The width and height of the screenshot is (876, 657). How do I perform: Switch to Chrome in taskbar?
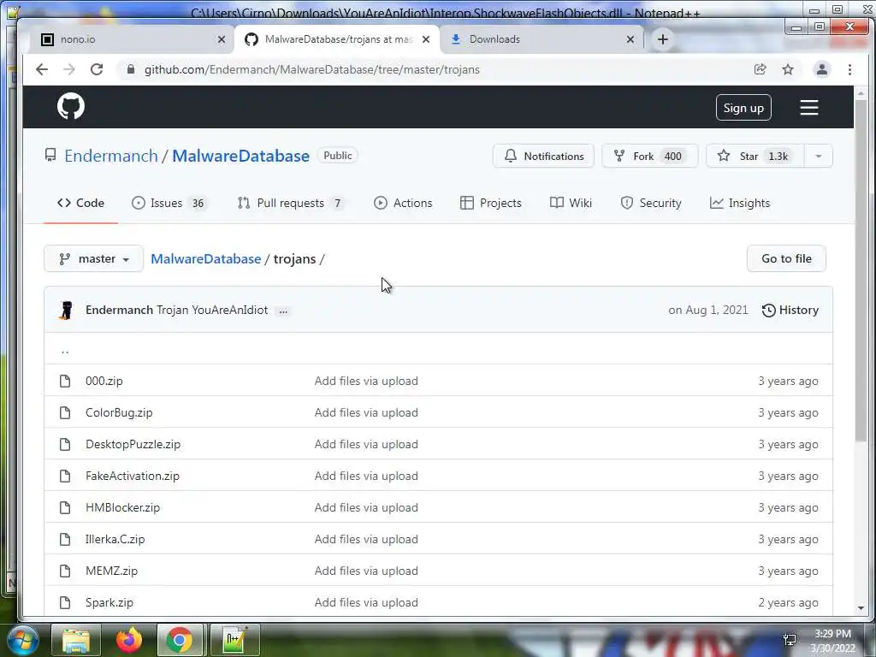(180, 640)
